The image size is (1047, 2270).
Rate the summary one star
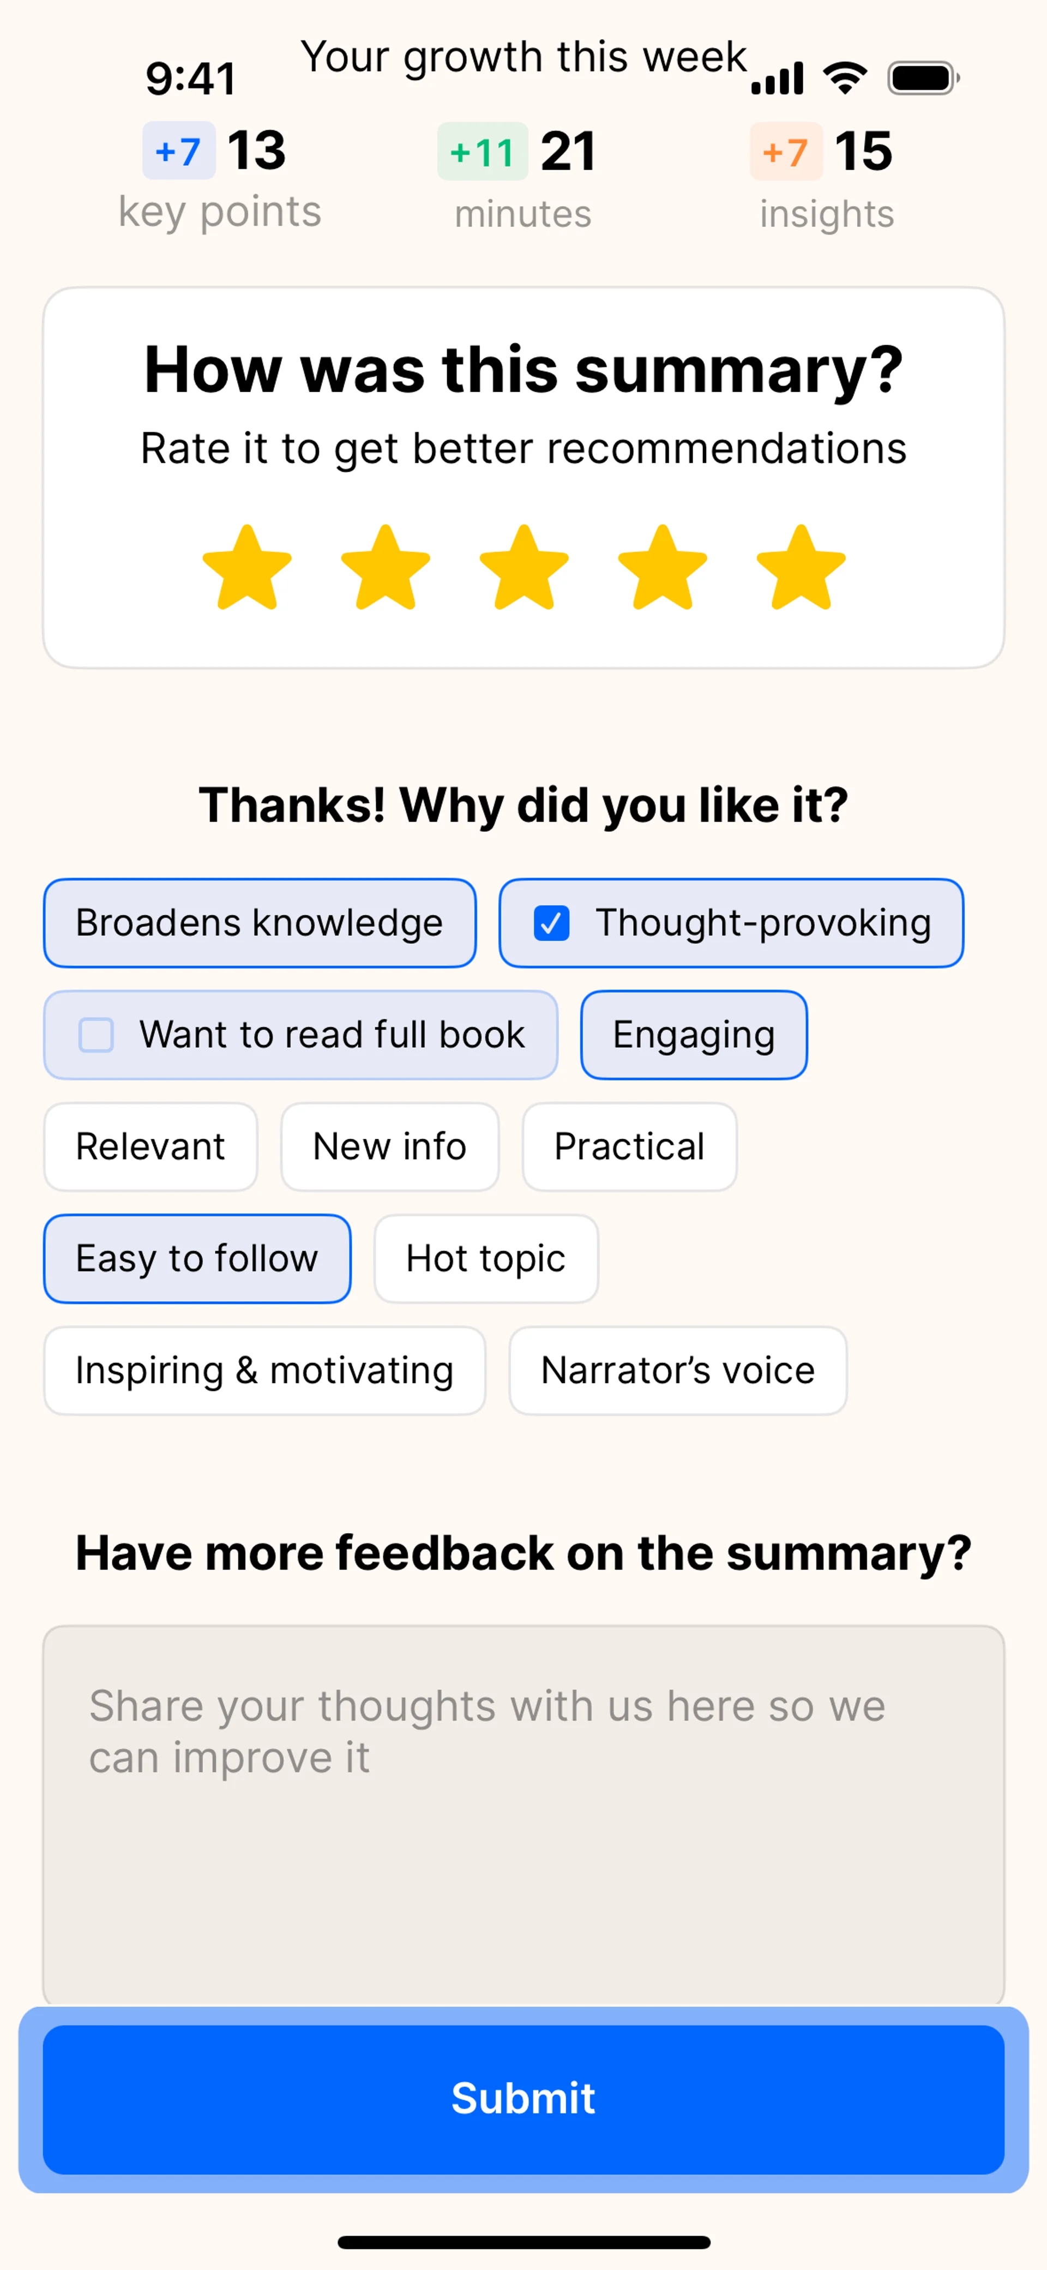coord(247,568)
